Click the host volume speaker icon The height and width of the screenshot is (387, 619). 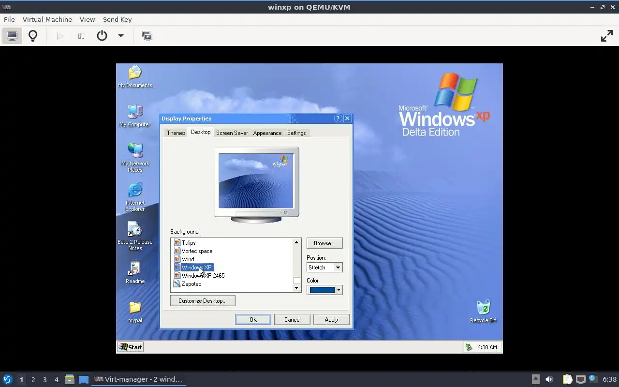click(x=549, y=379)
